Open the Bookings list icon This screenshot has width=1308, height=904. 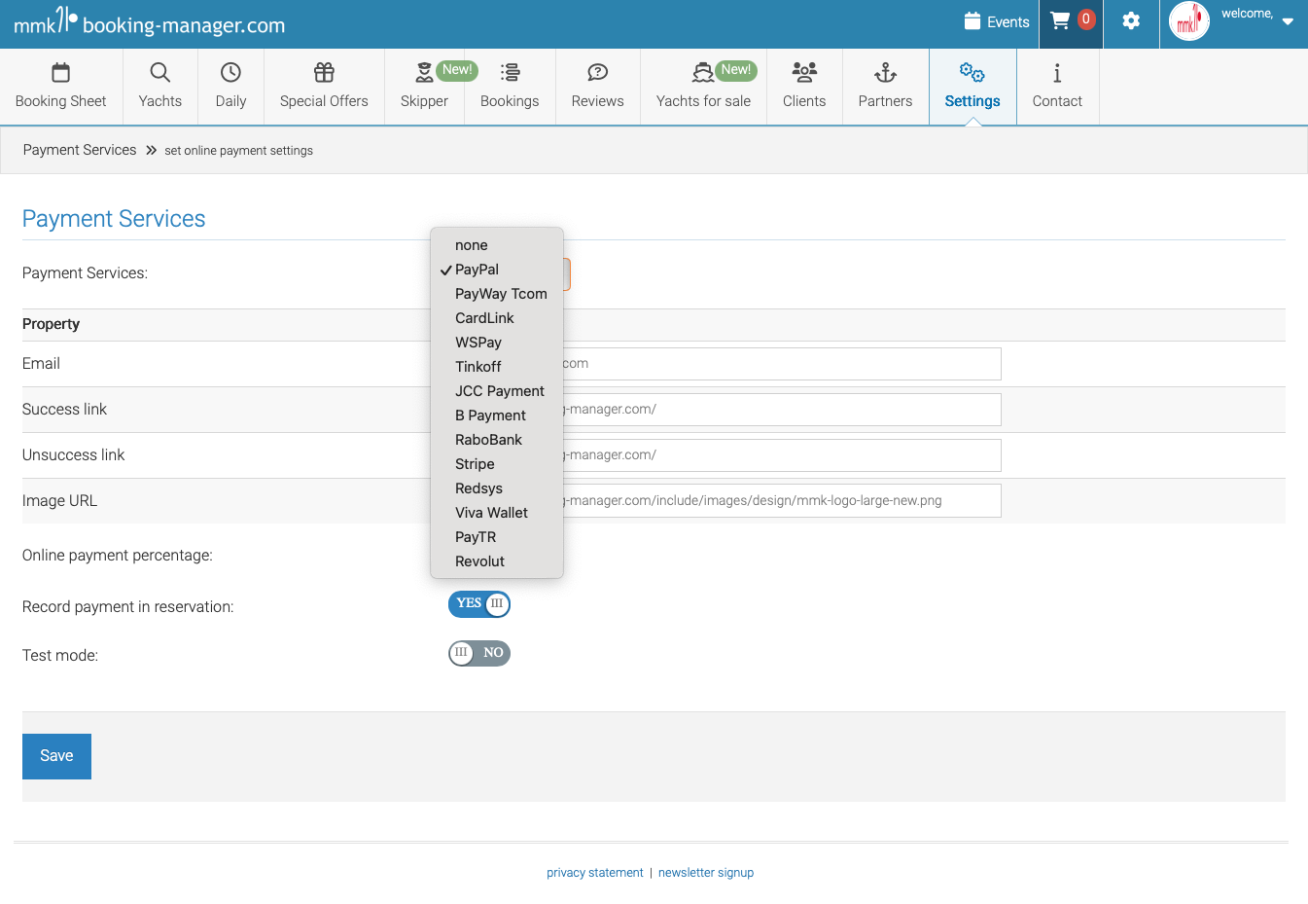(510, 72)
